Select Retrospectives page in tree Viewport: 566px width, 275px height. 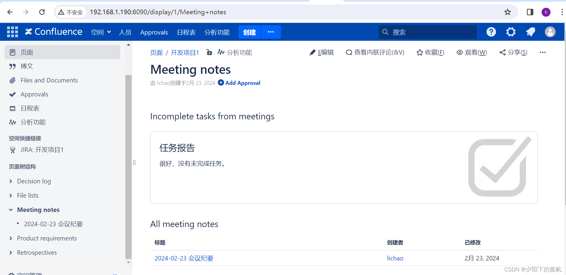(x=37, y=253)
